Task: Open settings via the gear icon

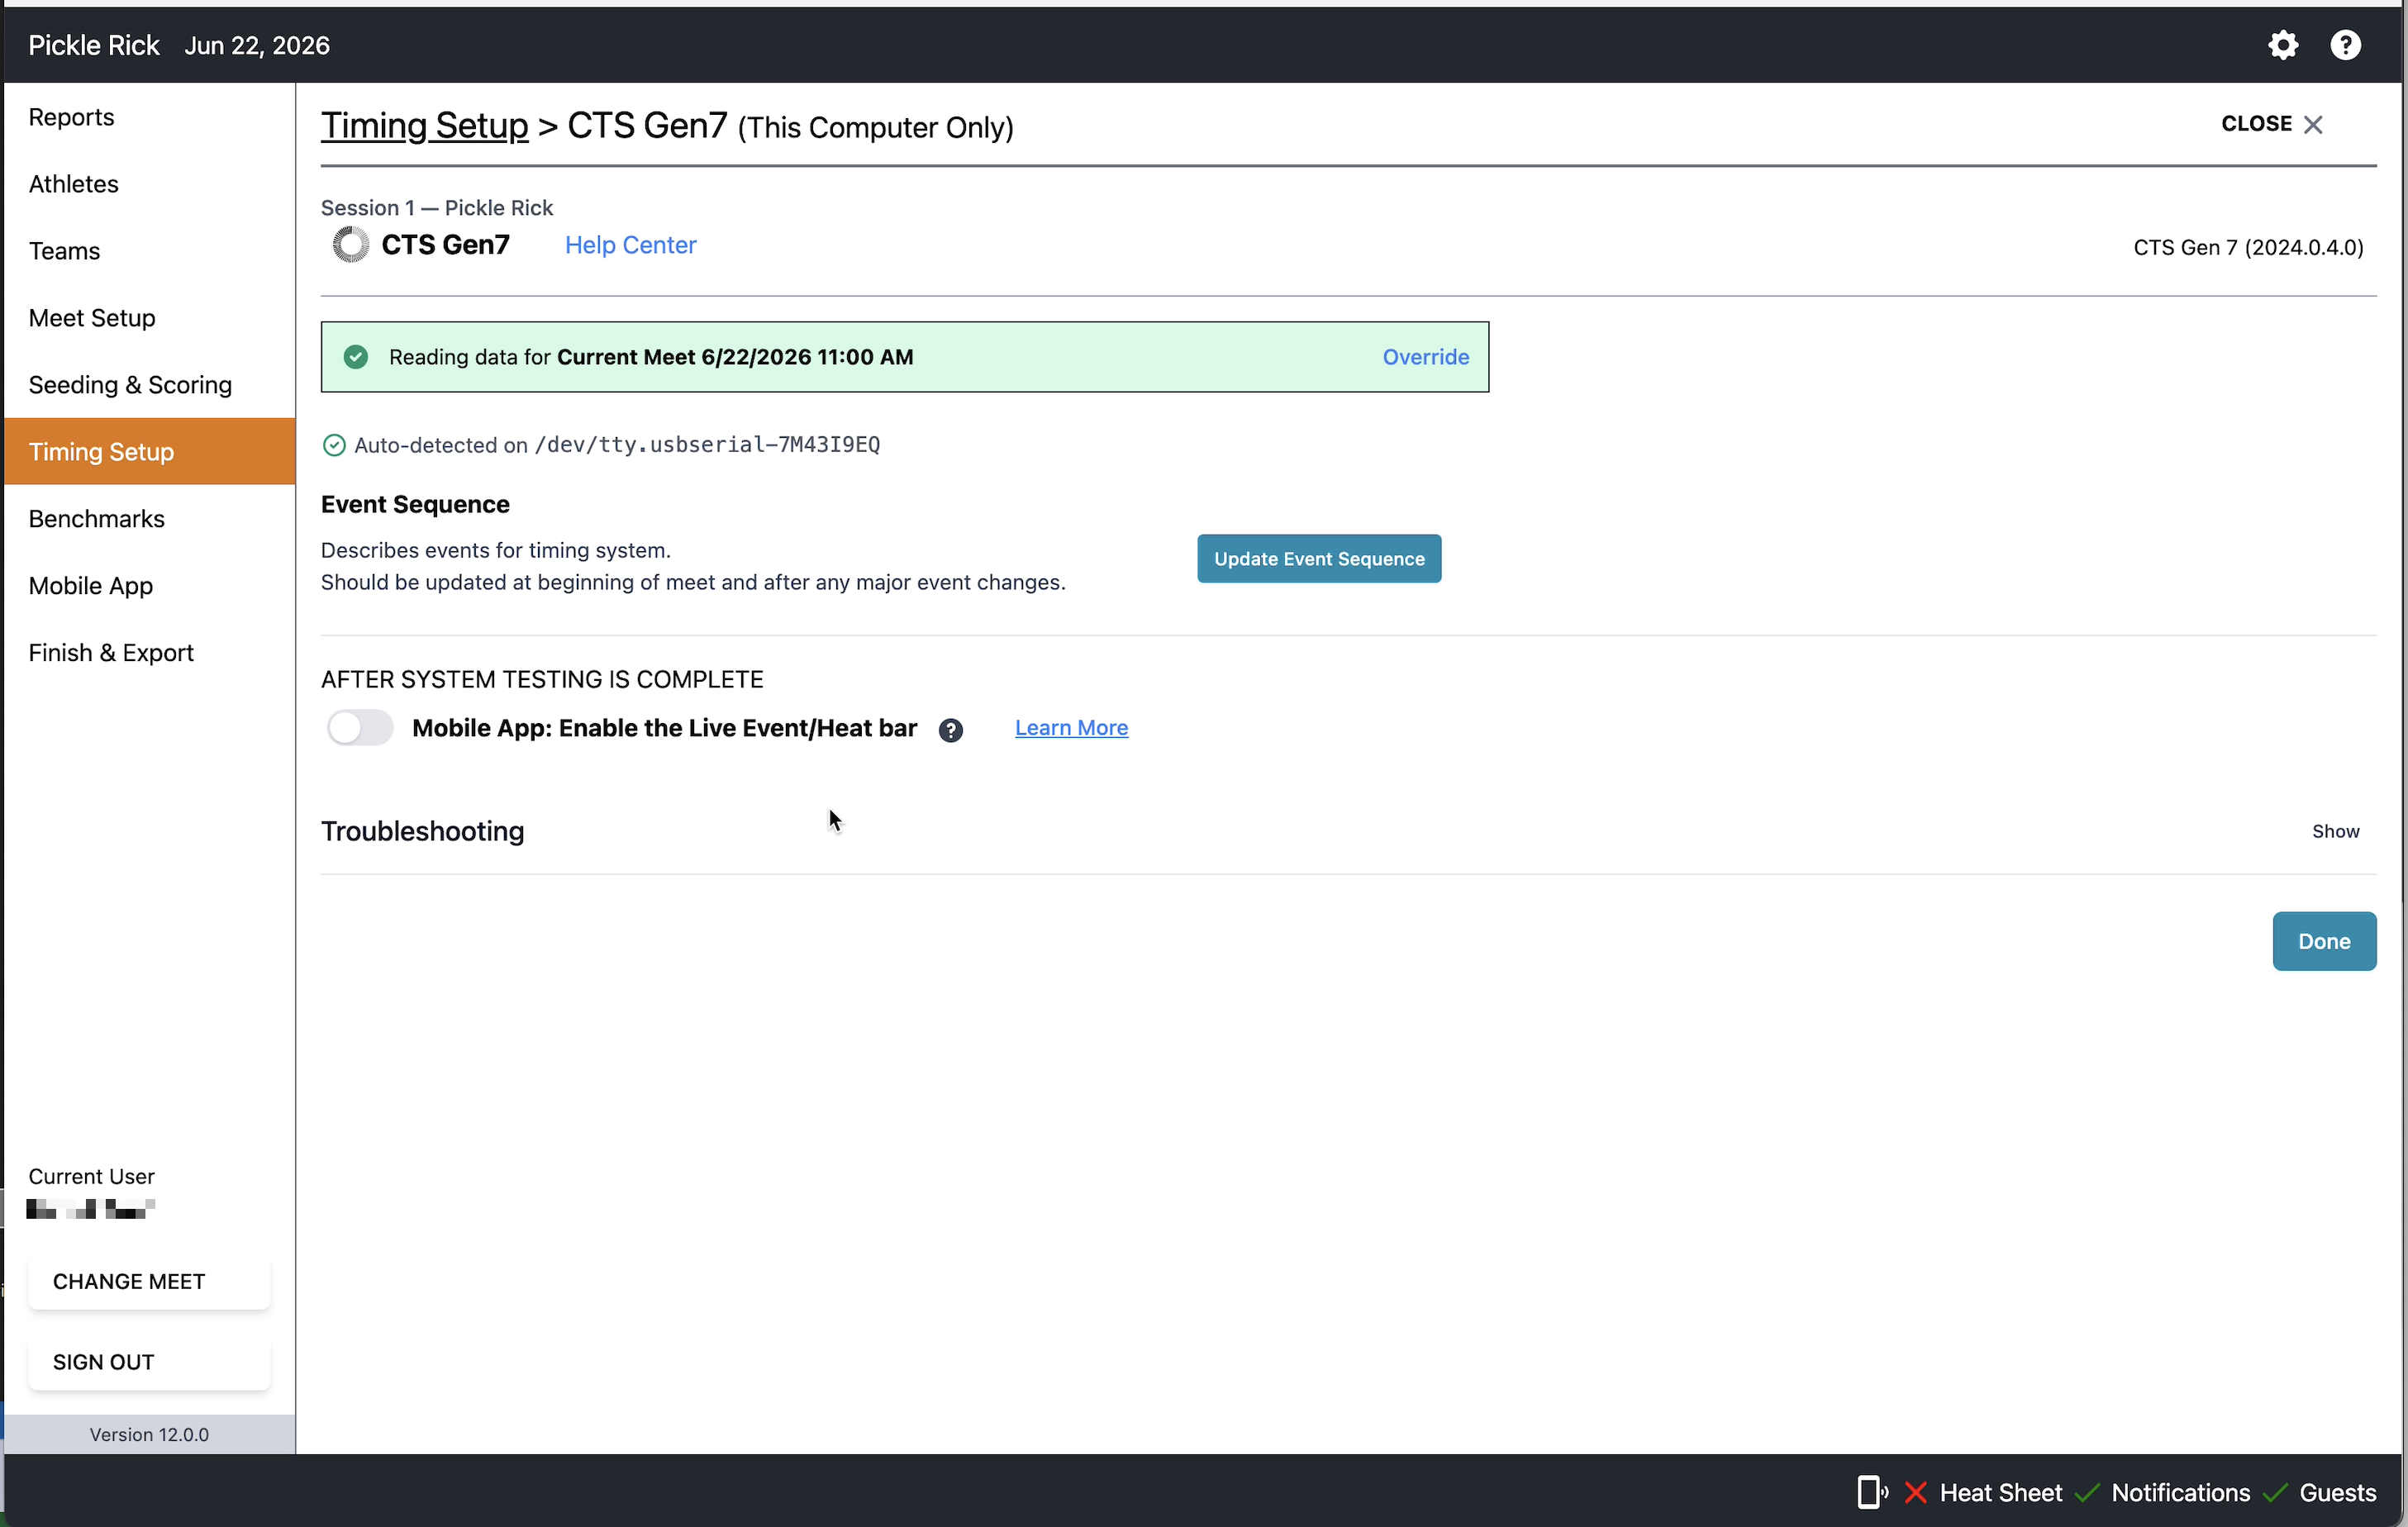Action: tap(2283, 45)
